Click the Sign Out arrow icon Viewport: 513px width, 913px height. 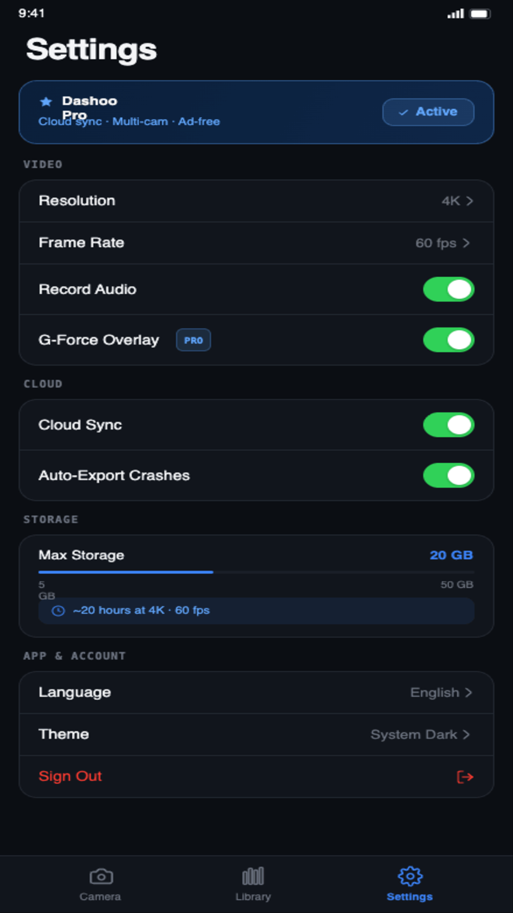(465, 777)
